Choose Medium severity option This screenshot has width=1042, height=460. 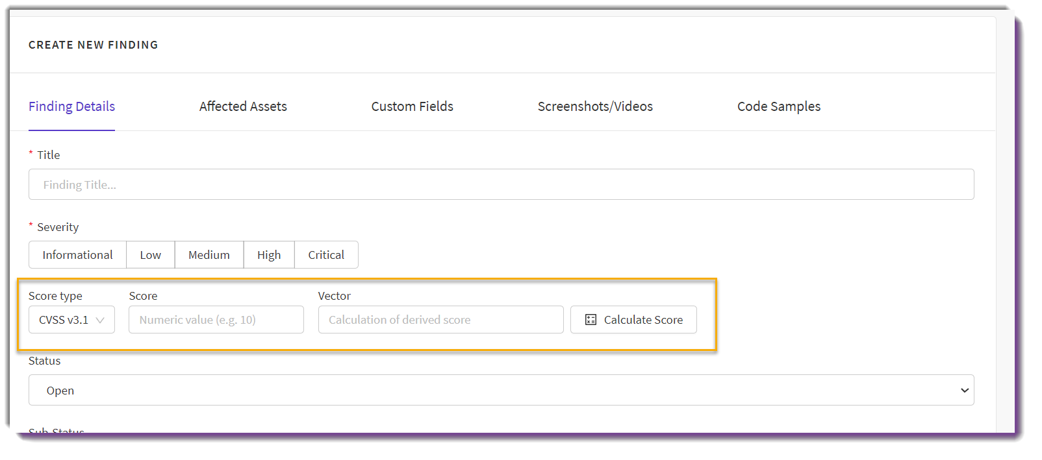click(209, 255)
